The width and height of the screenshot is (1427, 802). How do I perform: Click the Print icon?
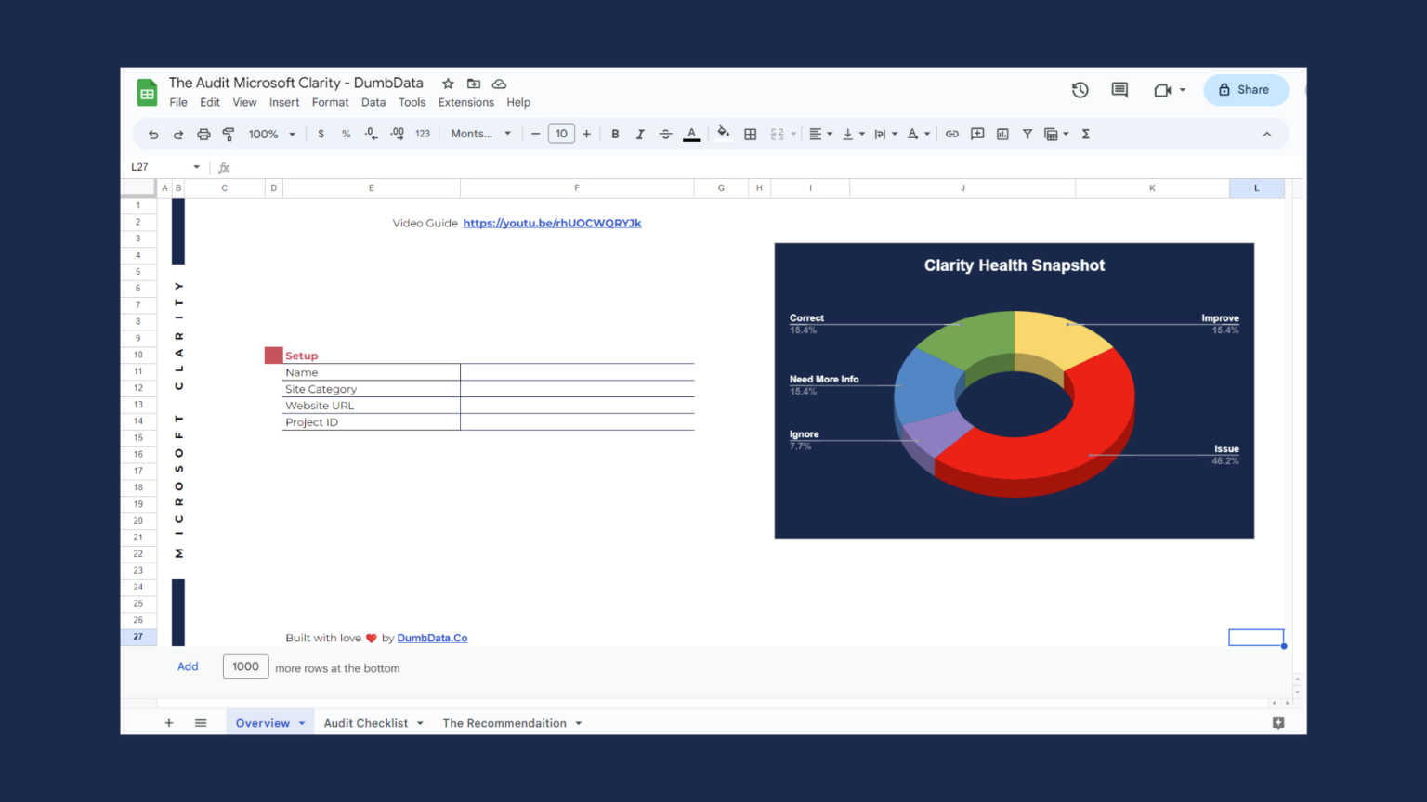click(203, 135)
